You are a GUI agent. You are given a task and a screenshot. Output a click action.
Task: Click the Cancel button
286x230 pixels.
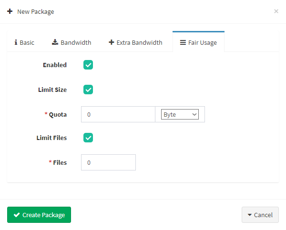pyautogui.click(x=260, y=215)
